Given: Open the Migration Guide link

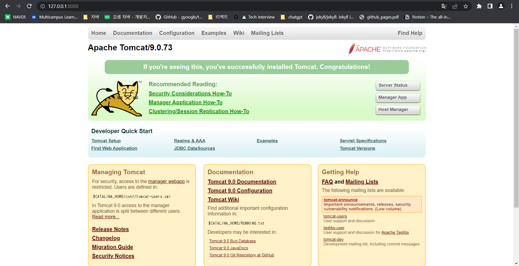Looking at the screenshot, I should [x=113, y=247].
